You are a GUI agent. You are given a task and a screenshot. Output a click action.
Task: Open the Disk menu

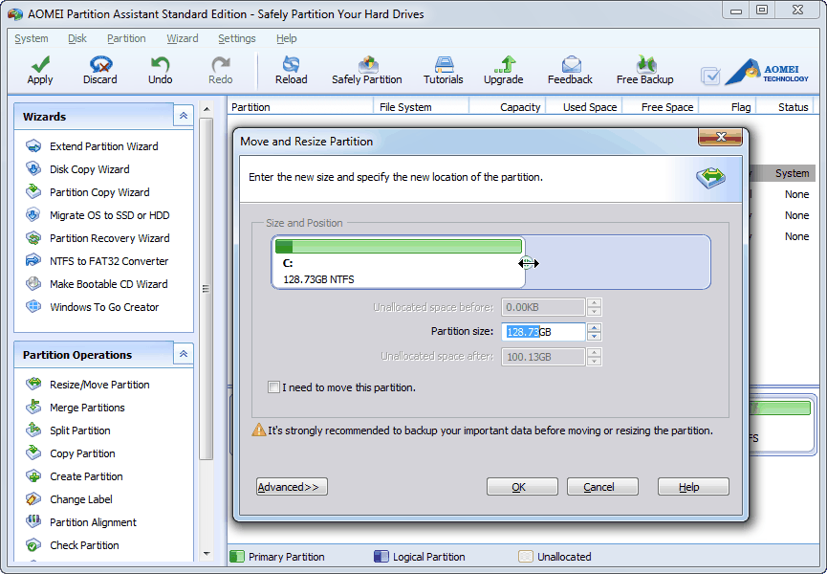pyautogui.click(x=77, y=38)
